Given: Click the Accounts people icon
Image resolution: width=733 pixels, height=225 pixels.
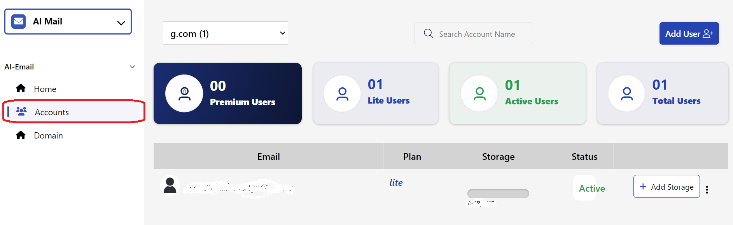Looking at the screenshot, I should (x=21, y=112).
